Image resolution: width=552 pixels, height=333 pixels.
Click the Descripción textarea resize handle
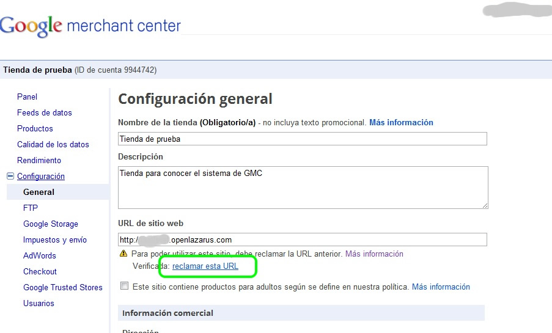coord(485,205)
